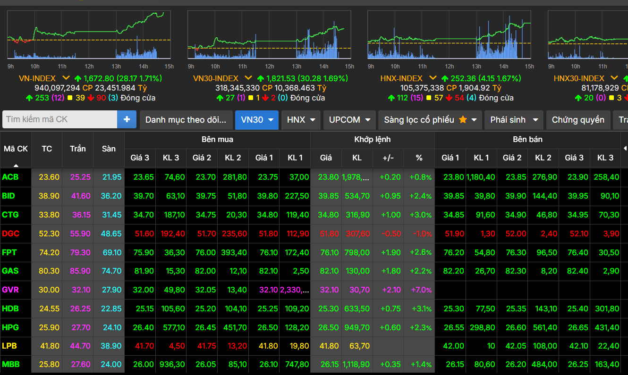Screen dimensions: 628x375
Task: Expand the HNX dropdown list
Action: (x=313, y=120)
